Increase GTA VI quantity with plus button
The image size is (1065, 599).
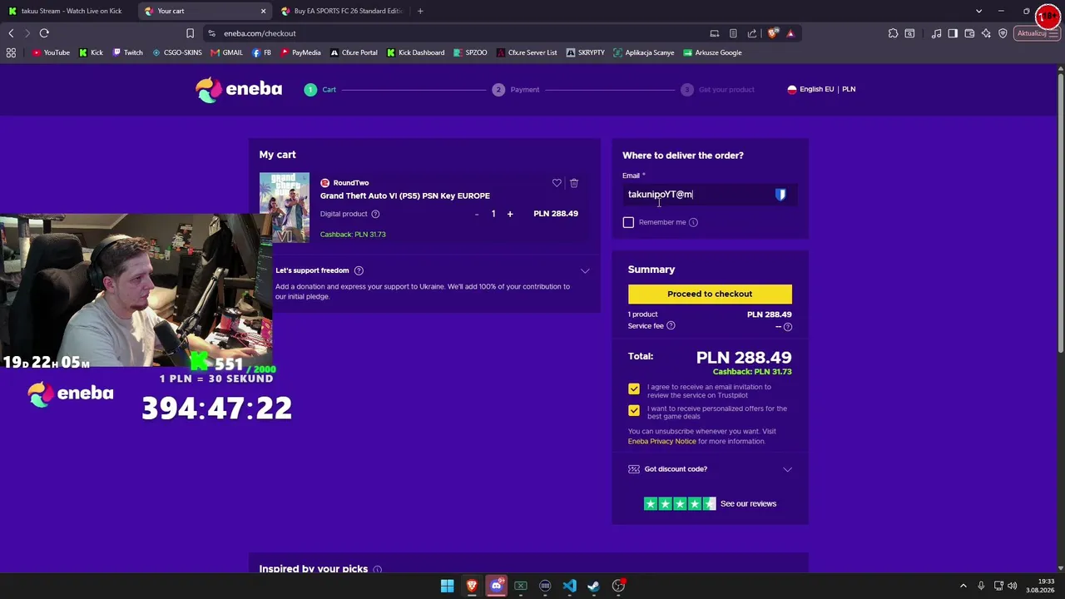[510, 214]
